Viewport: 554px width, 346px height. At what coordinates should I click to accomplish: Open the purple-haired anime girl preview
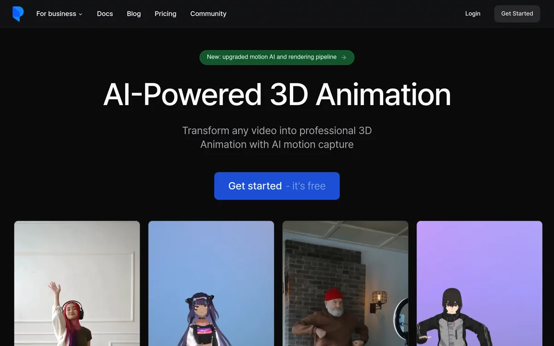pyautogui.click(x=211, y=283)
